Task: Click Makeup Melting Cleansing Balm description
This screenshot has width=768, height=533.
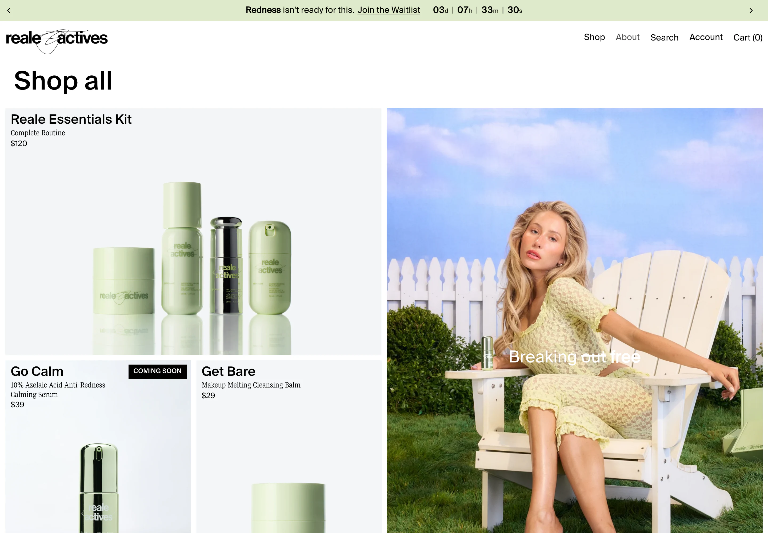Action: click(251, 385)
